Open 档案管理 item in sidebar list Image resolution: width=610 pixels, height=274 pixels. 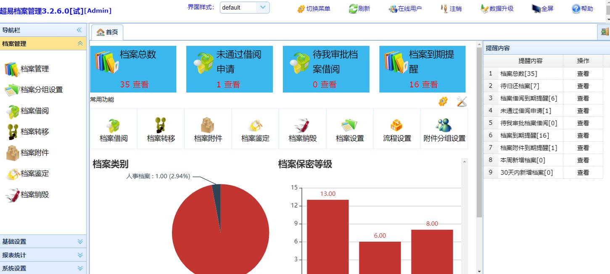27,69
